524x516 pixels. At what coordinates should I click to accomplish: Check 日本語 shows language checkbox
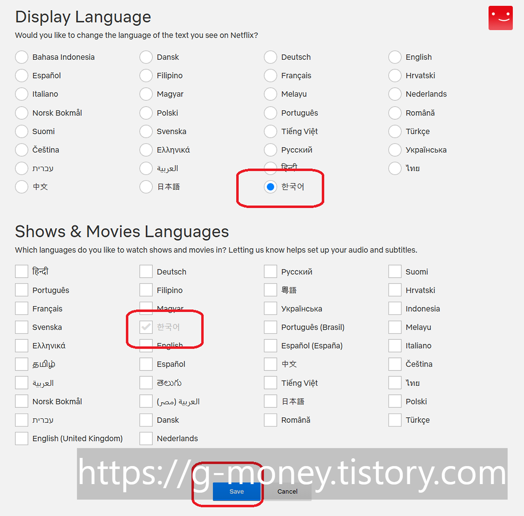pyautogui.click(x=271, y=401)
